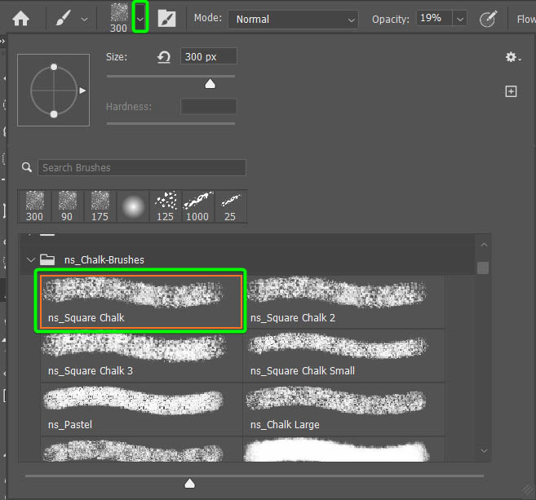Select the recent soft round brush
The width and height of the screenshot is (536, 500).
[133, 206]
